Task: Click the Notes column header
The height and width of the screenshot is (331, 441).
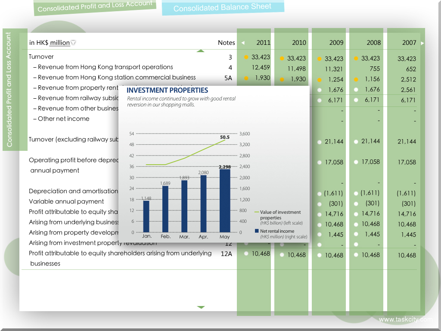Action: point(226,43)
